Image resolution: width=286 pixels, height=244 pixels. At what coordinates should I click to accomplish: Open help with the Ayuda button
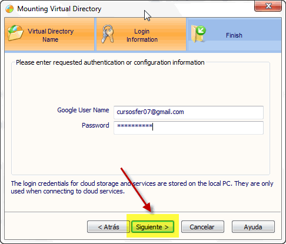coord(253,227)
